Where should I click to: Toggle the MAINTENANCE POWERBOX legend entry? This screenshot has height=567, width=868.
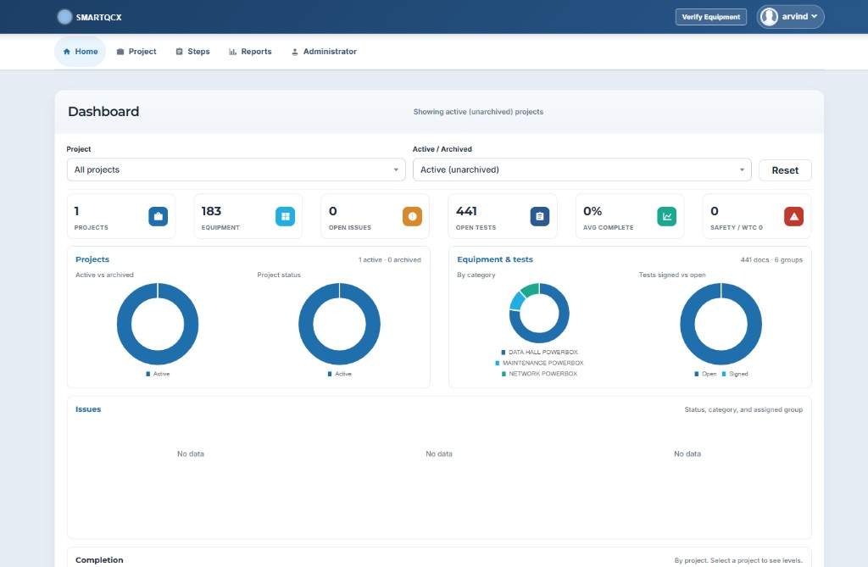coord(539,364)
